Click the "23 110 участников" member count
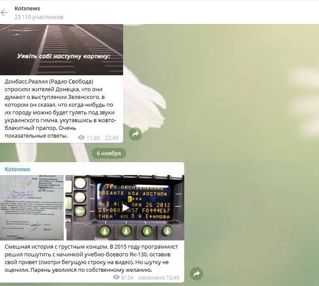The height and width of the screenshot is (286, 319). coord(39,17)
